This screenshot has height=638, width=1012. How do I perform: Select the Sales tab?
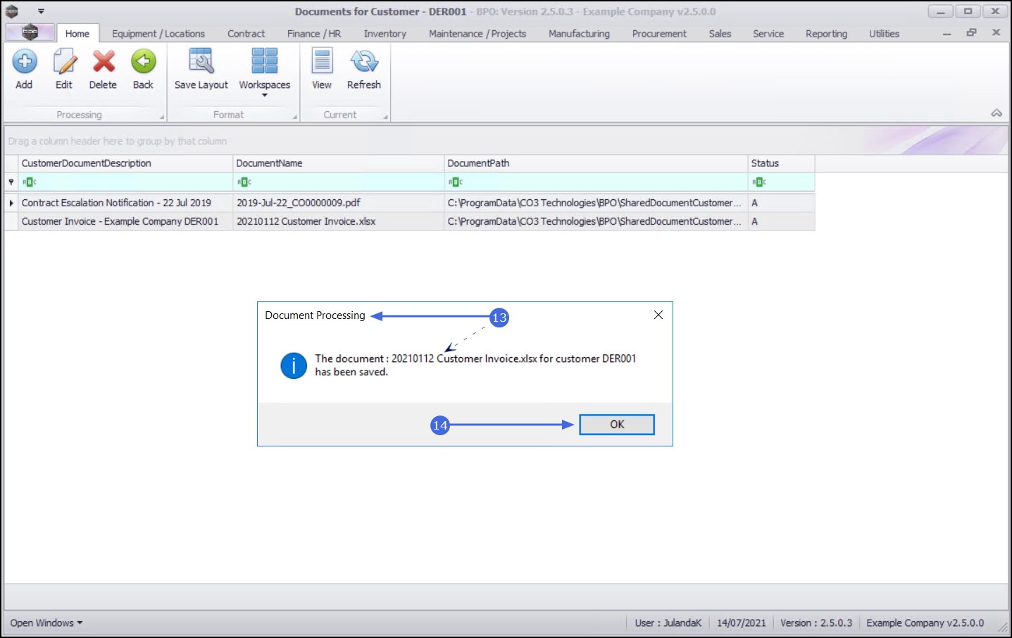[720, 33]
